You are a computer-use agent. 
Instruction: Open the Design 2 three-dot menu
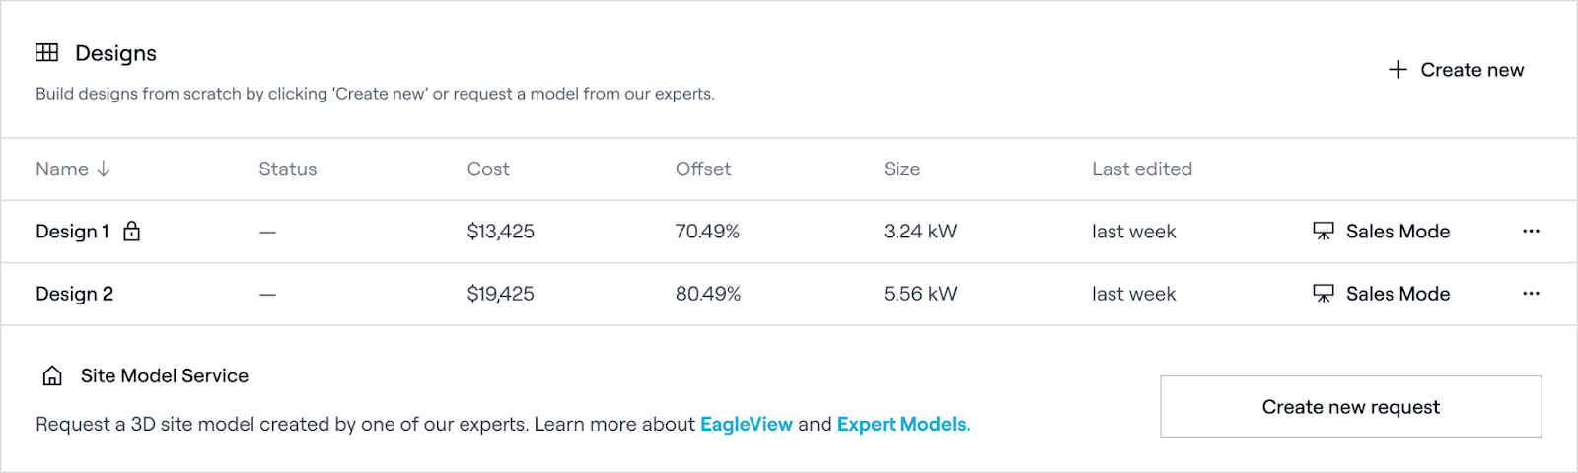tap(1531, 294)
